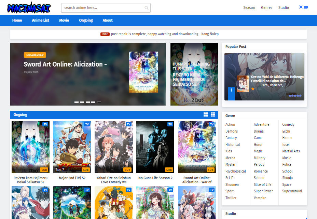Select the Supernatural genre
Image resolution: width=317 pixels, height=219 pixels.
pyautogui.click(x=292, y=191)
